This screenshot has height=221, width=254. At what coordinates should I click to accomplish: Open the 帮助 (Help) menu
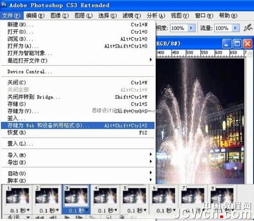227,16
